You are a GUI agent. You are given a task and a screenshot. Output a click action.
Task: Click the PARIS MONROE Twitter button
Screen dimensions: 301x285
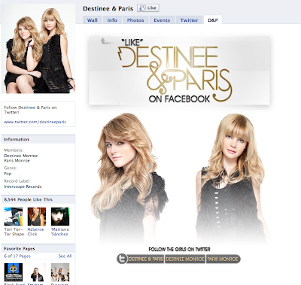223,259
